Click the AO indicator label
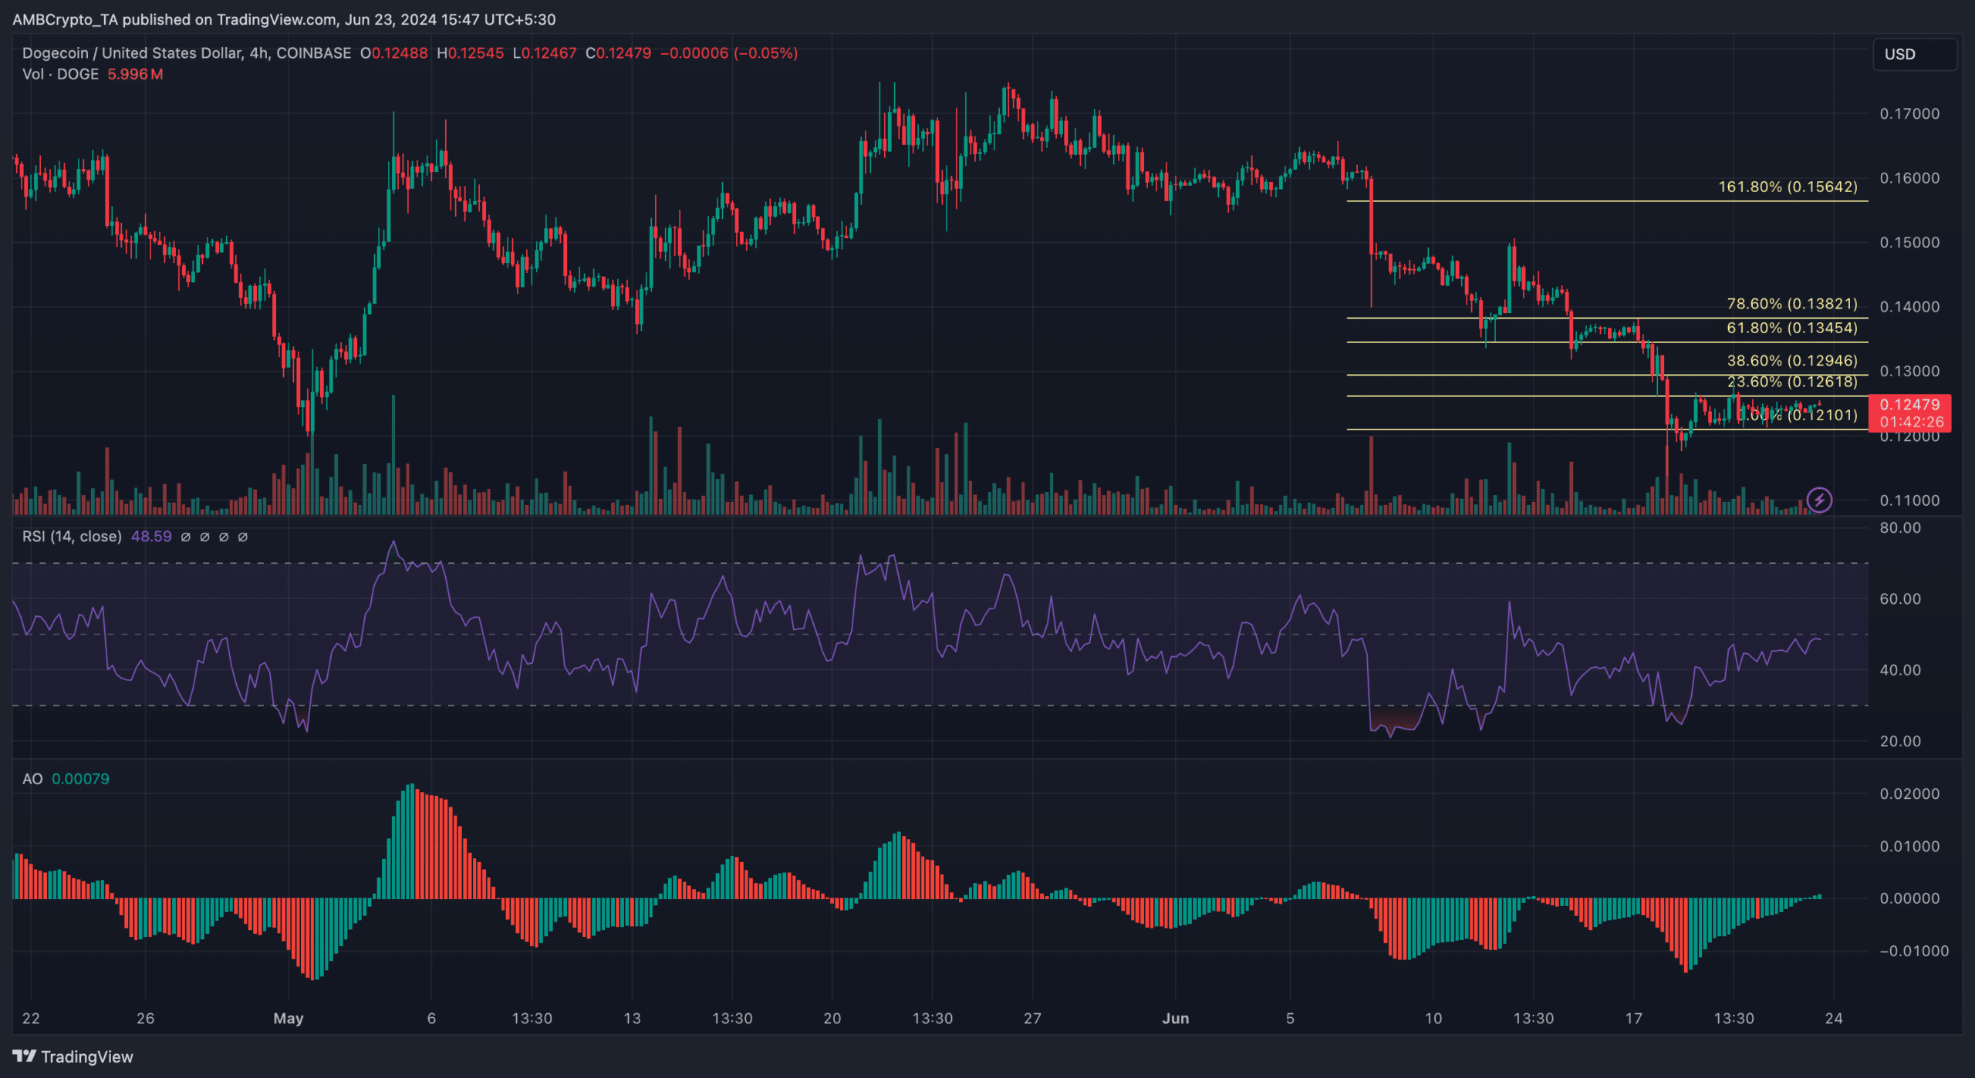This screenshot has width=1975, height=1078. point(32,779)
